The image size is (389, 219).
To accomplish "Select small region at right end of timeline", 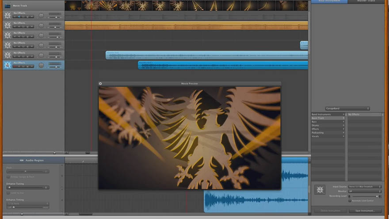I will point(304,45).
